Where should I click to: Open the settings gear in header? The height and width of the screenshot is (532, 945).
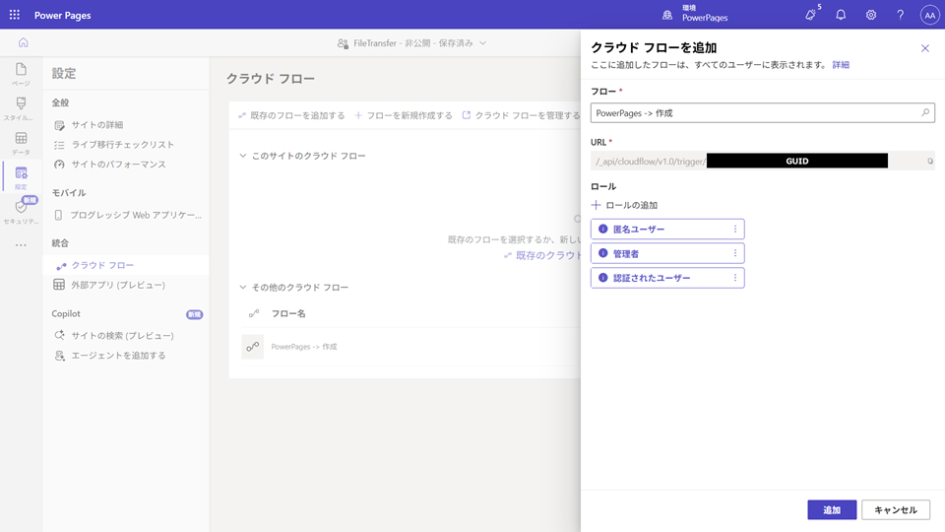871,15
